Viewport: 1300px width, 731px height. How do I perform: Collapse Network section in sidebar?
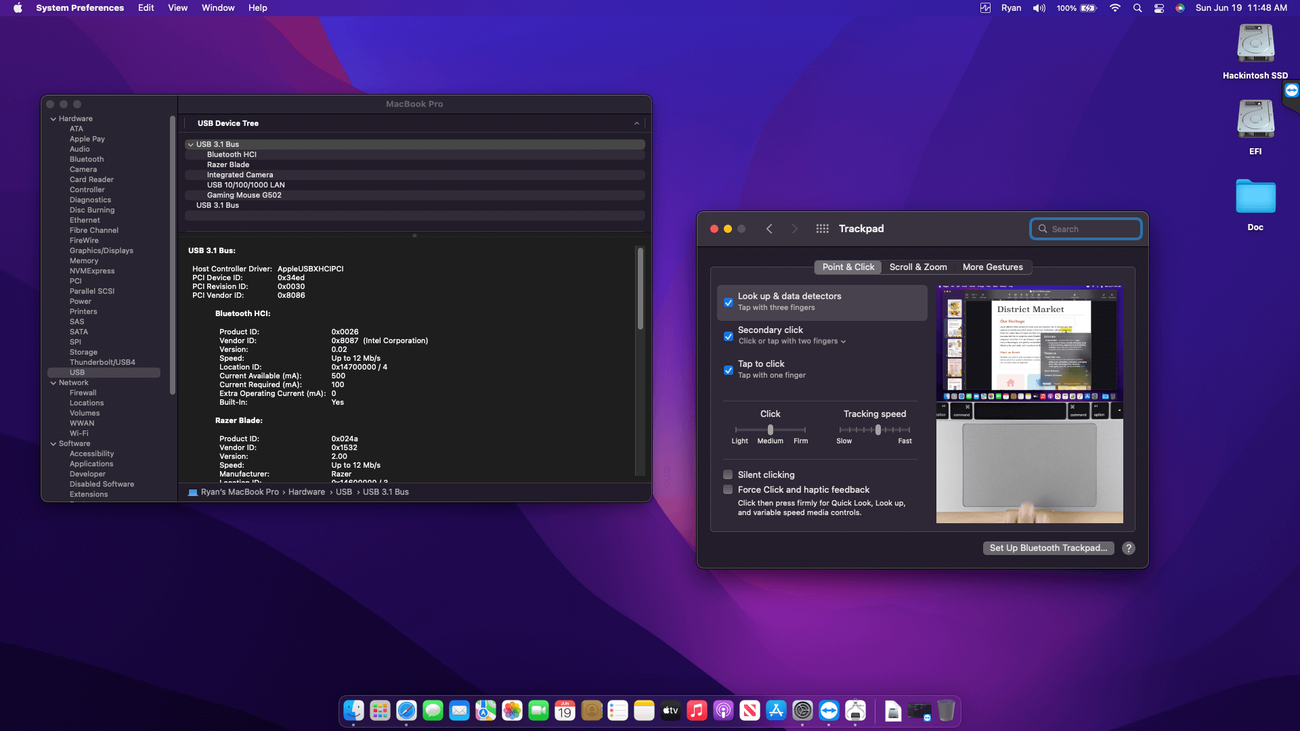point(53,382)
